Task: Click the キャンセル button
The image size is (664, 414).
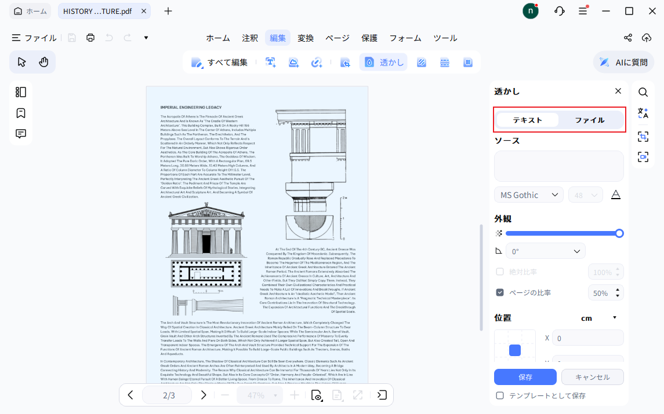Action: pyautogui.click(x=593, y=377)
